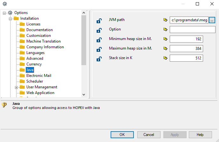Click tree scrollbar up arrow

[x=84, y=13]
